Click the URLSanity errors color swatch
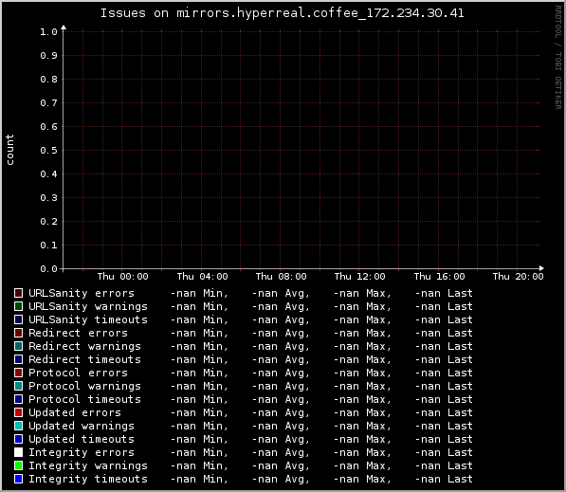Screen dimensions: 566x492 18,293
